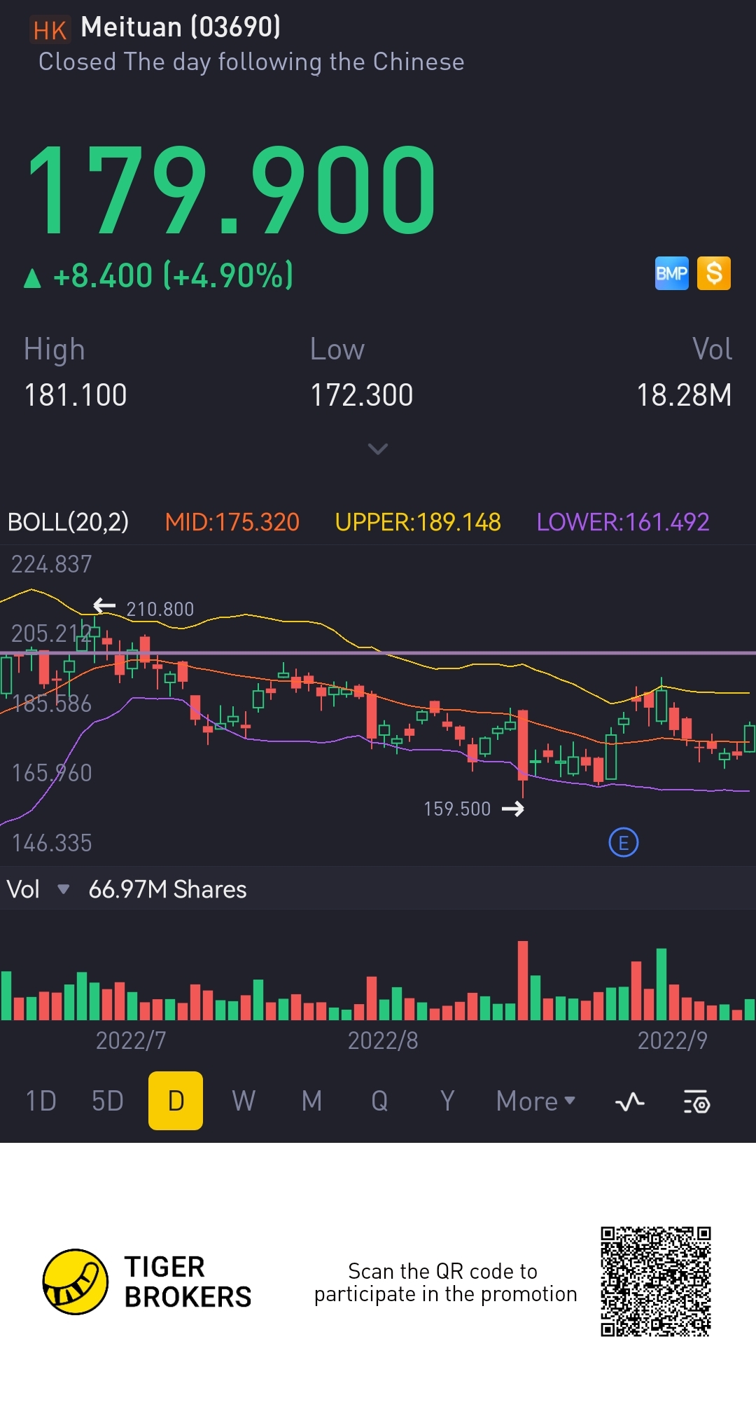
Task: Tap the promotion QR code
Action: tap(656, 1282)
